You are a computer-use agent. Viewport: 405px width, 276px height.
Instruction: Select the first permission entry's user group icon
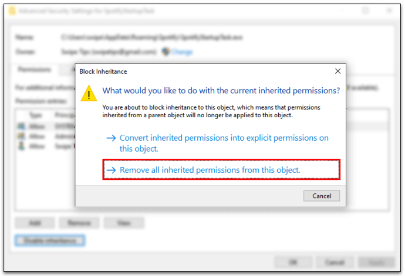point(21,127)
